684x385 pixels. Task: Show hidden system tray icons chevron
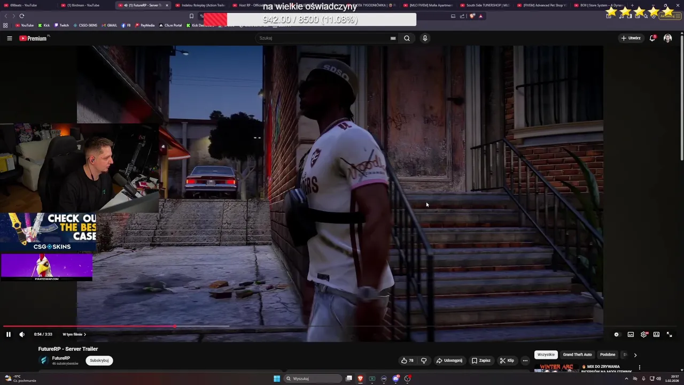pos(626,379)
